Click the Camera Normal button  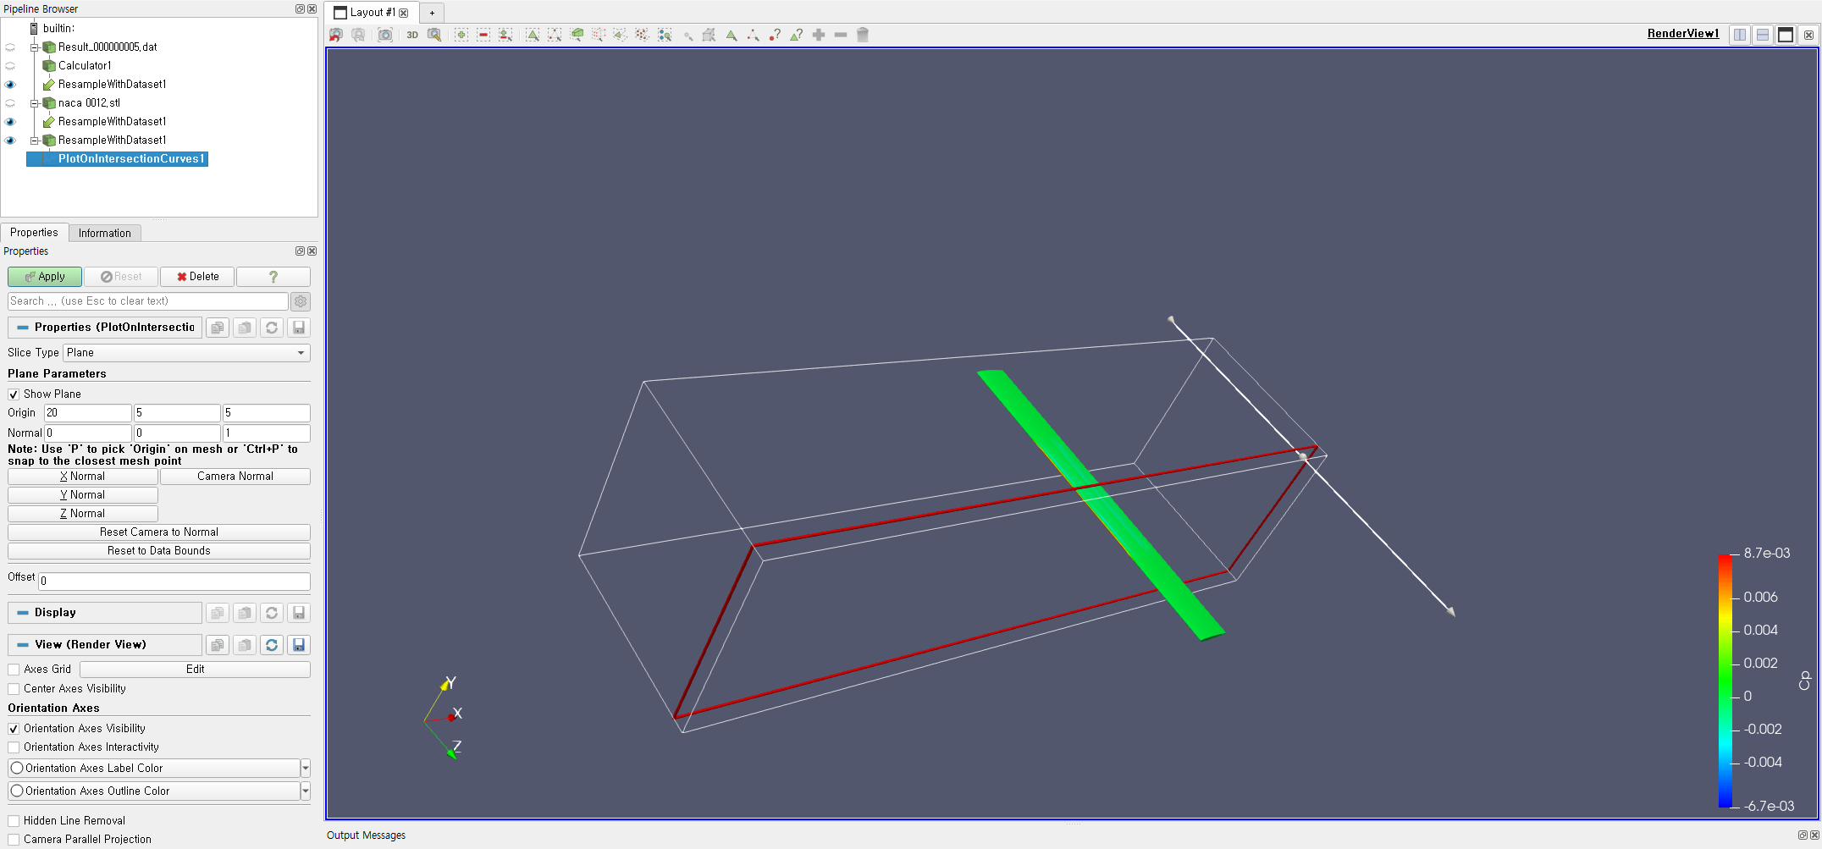click(235, 477)
